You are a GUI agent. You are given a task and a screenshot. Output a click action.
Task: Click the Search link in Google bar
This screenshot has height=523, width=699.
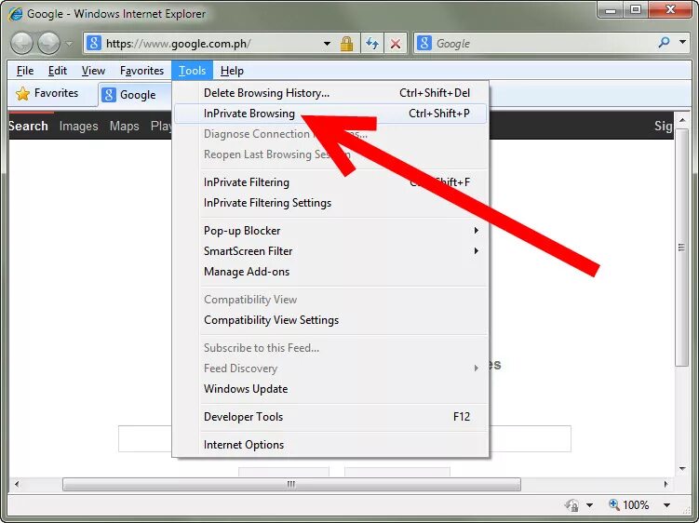[28, 127]
